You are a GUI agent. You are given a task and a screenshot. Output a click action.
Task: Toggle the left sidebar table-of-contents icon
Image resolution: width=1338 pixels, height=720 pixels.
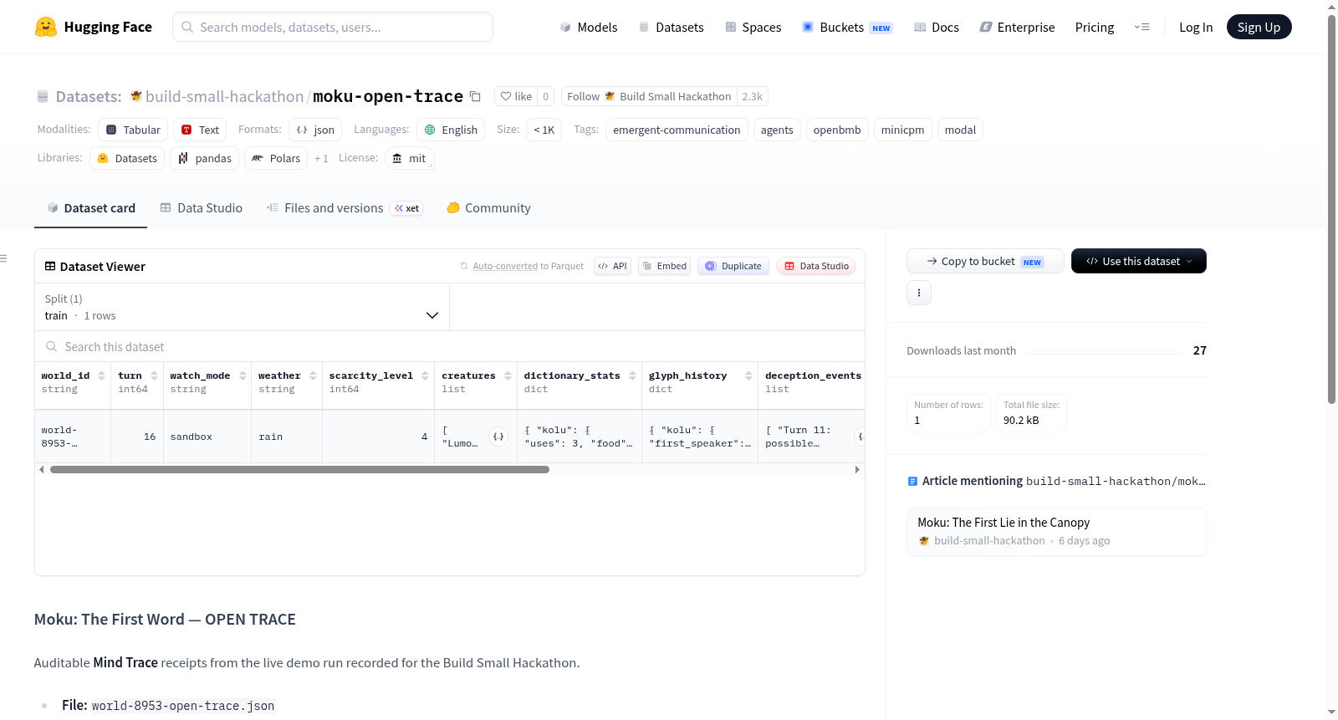tap(4, 258)
